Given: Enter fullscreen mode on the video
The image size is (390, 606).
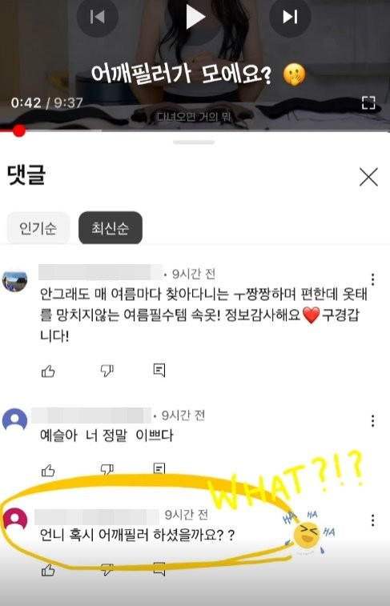Looking at the screenshot, I should click(x=368, y=102).
